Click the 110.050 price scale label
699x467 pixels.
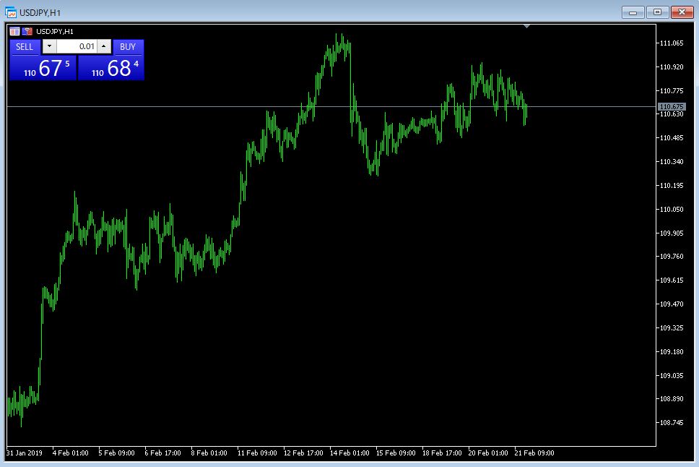point(672,210)
